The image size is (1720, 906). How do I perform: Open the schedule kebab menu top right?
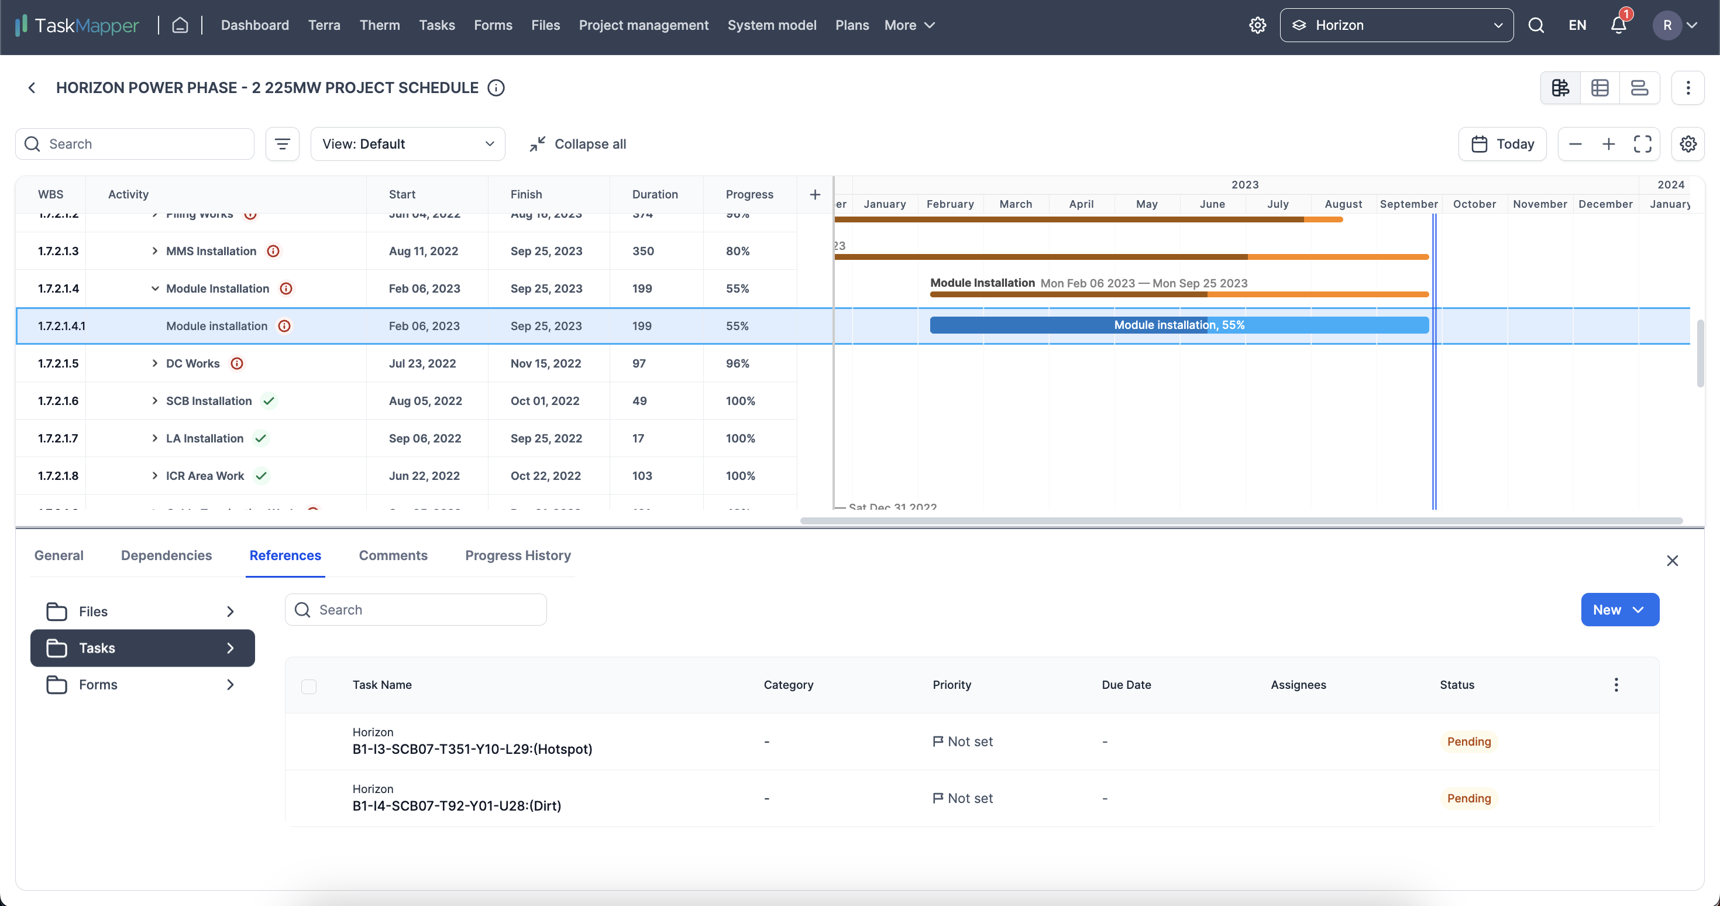(1688, 88)
